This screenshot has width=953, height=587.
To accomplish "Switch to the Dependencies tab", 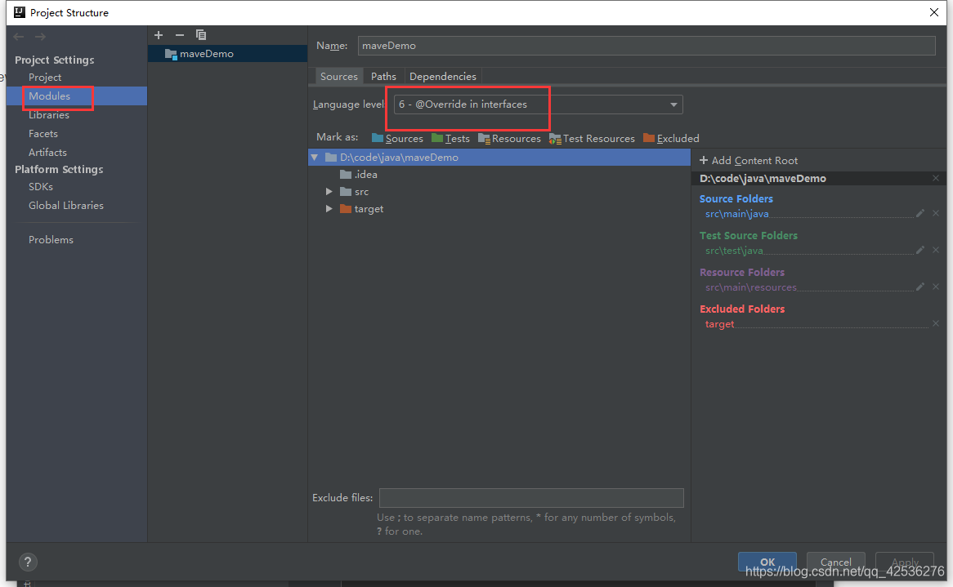I will click(x=442, y=76).
